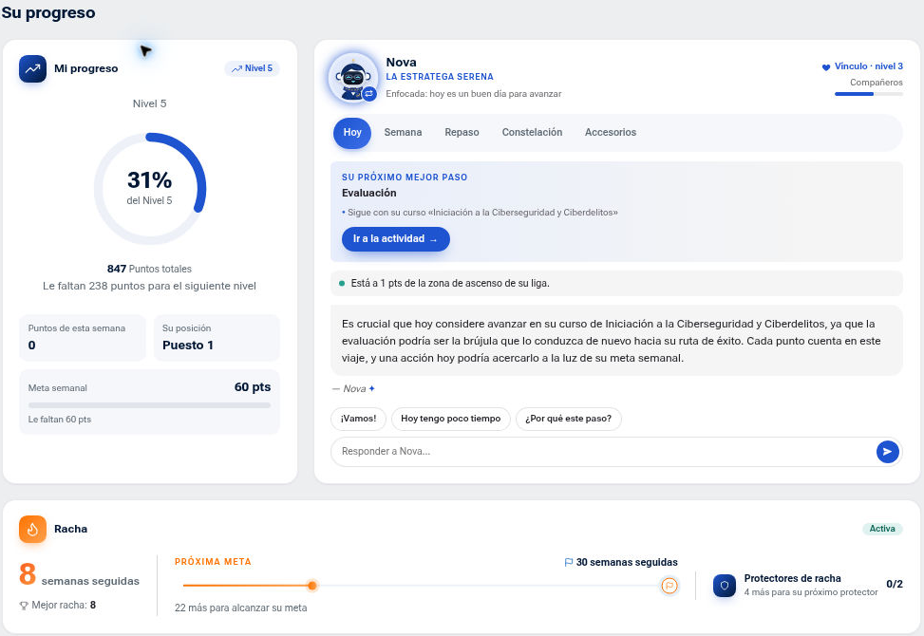The width and height of the screenshot is (924, 636).
Task: Click the flag icon before 30 semanas seguidas
Action: pos(569,562)
